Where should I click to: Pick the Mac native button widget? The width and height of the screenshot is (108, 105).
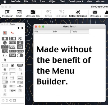point(20,47)
